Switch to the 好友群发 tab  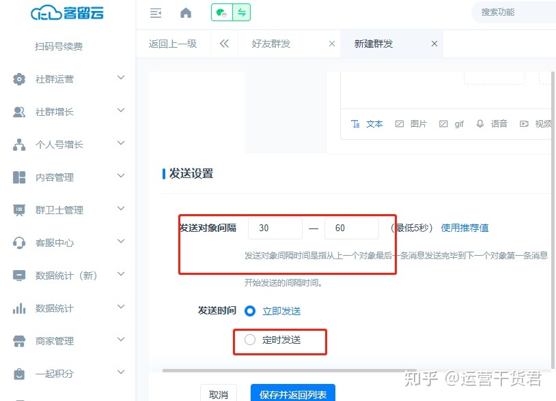pos(271,44)
